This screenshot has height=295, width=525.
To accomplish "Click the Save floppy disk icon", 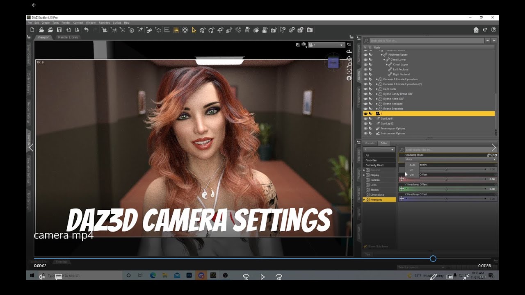I will click(x=59, y=30).
